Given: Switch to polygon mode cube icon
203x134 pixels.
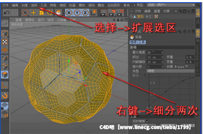Looking at the screenshot, I should (x=5, y=75).
